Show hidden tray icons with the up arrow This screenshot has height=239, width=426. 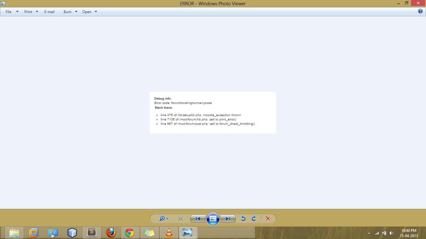click(369, 233)
